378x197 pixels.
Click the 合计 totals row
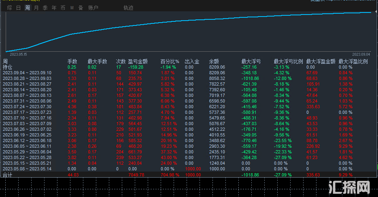(8, 175)
